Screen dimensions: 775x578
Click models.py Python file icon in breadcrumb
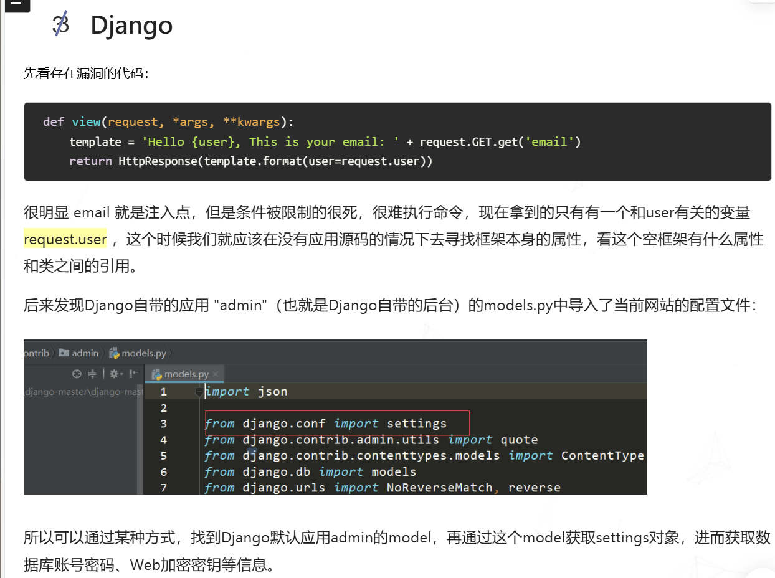click(x=114, y=353)
